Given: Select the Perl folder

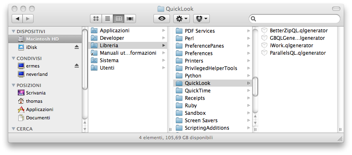Looking at the screenshot, I should [213, 39].
